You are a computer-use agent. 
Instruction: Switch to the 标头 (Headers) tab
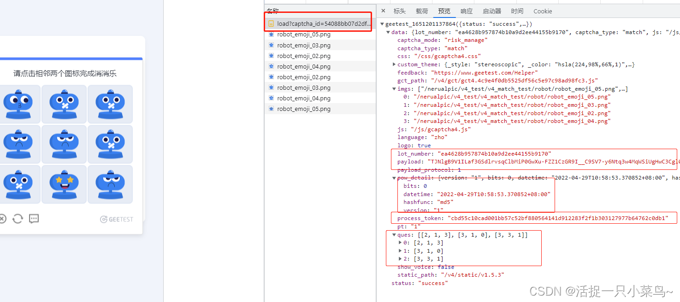tap(399, 11)
